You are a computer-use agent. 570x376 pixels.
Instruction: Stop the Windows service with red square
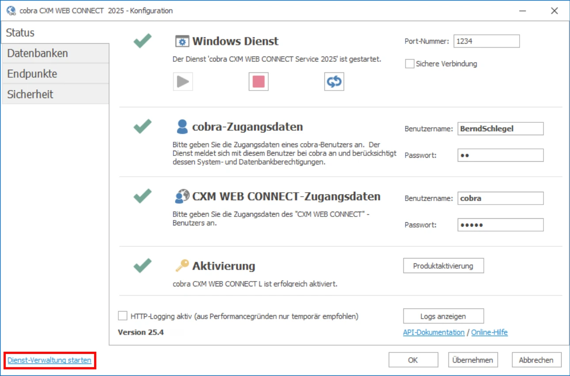258,82
